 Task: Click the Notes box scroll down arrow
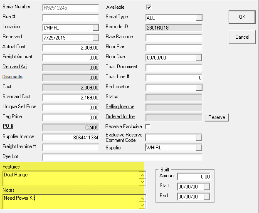[x=142, y=205]
